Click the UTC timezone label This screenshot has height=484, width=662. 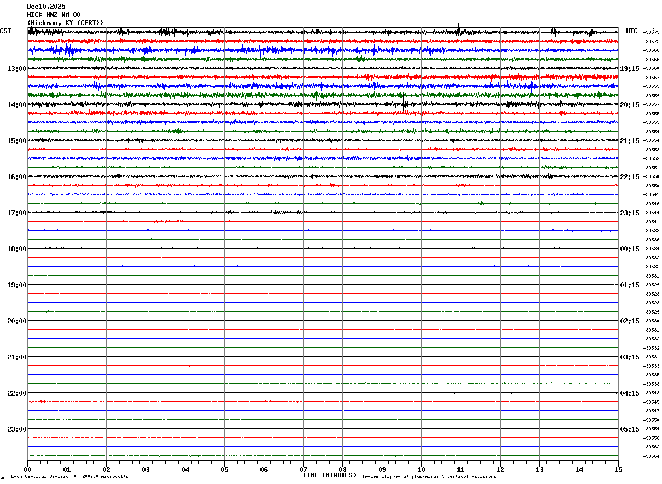[x=632, y=31]
